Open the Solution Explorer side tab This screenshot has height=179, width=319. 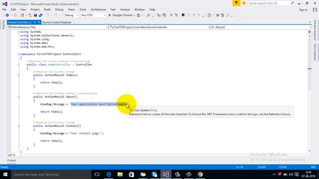pyautogui.click(x=315, y=30)
